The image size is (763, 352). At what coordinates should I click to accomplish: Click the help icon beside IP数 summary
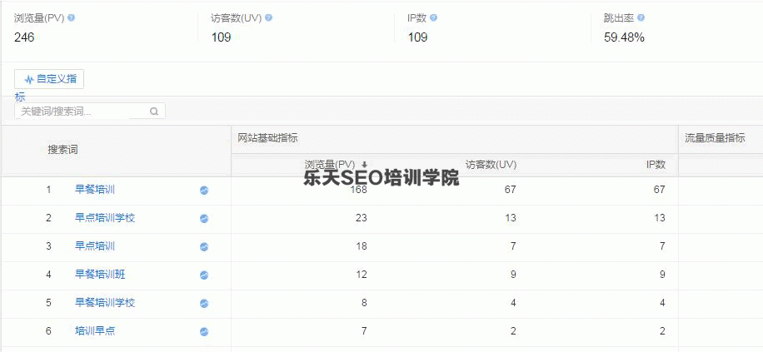point(434,18)
